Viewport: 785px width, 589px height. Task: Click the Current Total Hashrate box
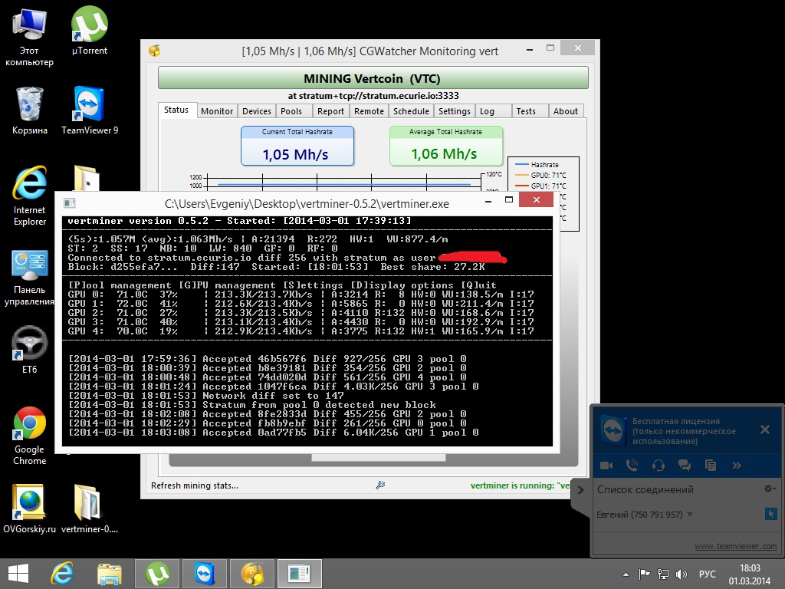pyautogui.click(x=297, y=146)
